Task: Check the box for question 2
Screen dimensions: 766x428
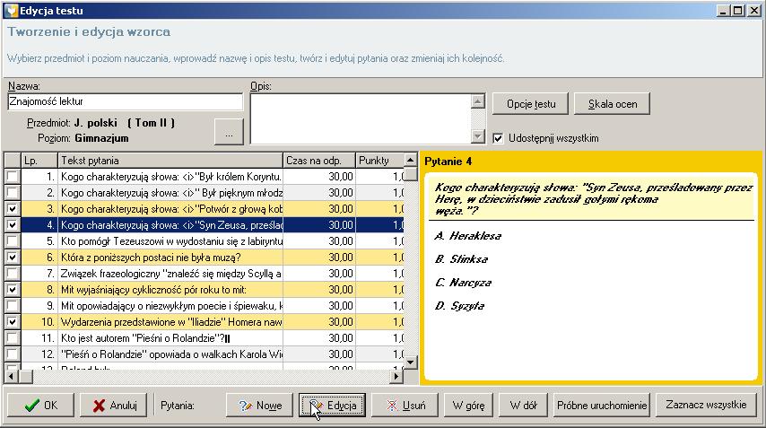Action: tap(13, 193)
